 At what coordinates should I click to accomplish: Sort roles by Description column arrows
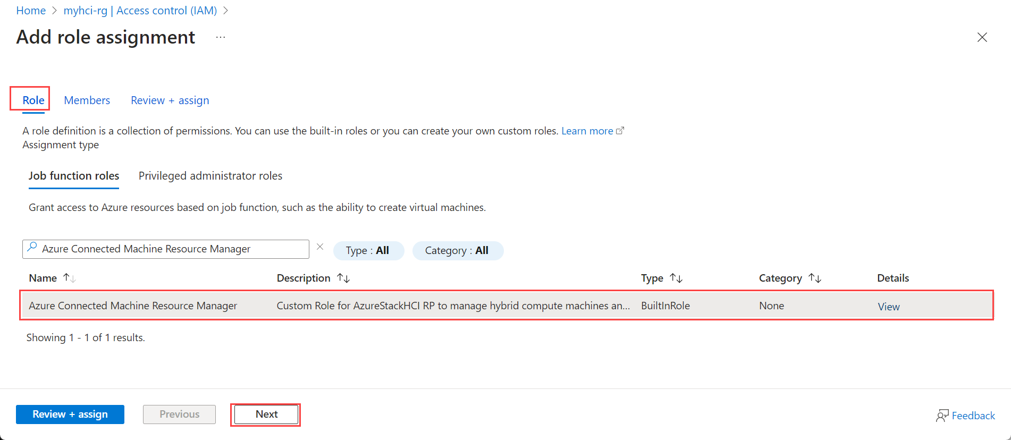[343, 278]
